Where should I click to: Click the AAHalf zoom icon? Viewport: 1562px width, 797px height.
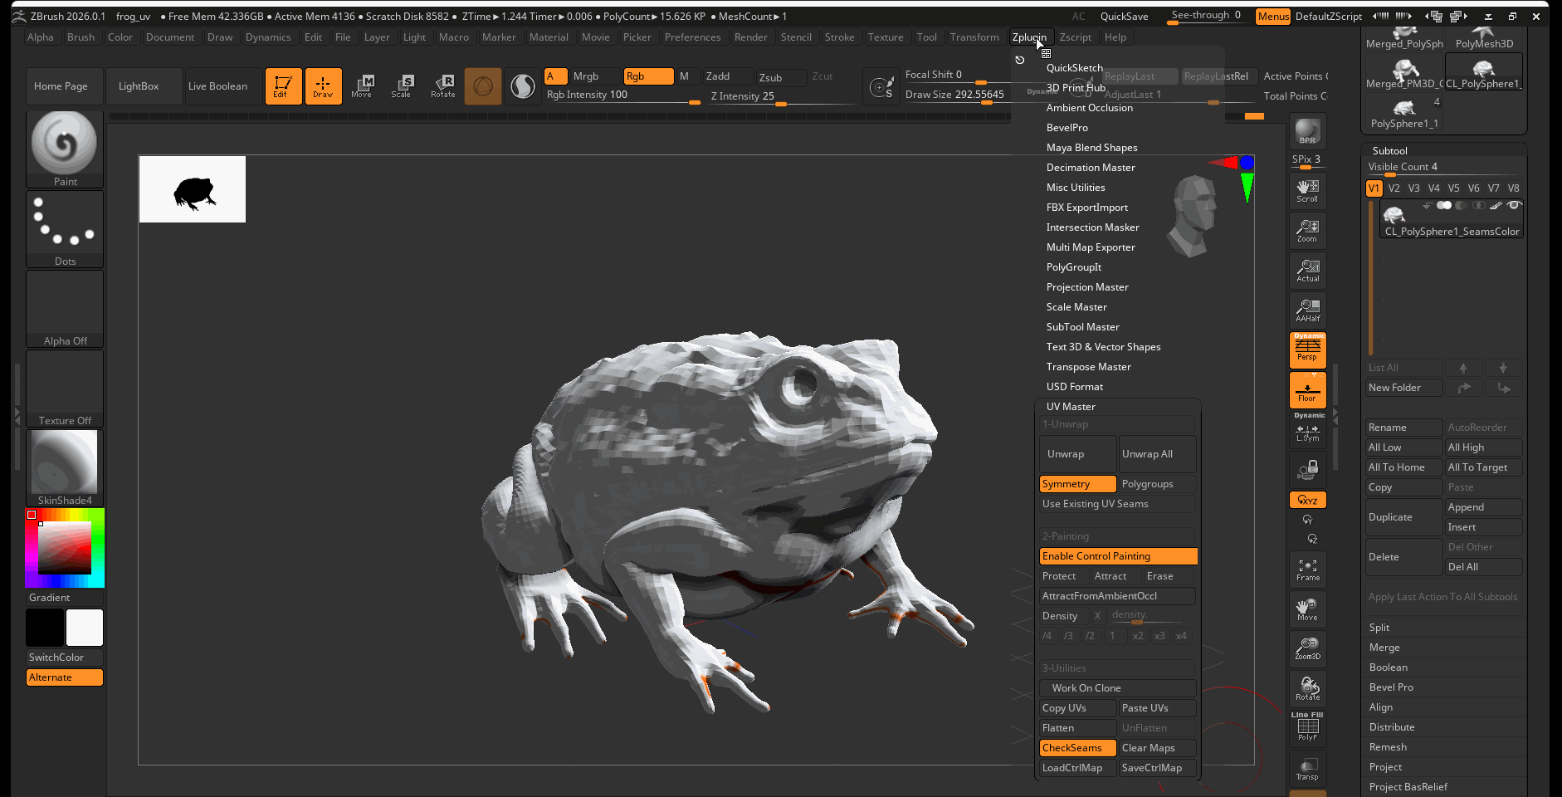[x=1307, y=310]
